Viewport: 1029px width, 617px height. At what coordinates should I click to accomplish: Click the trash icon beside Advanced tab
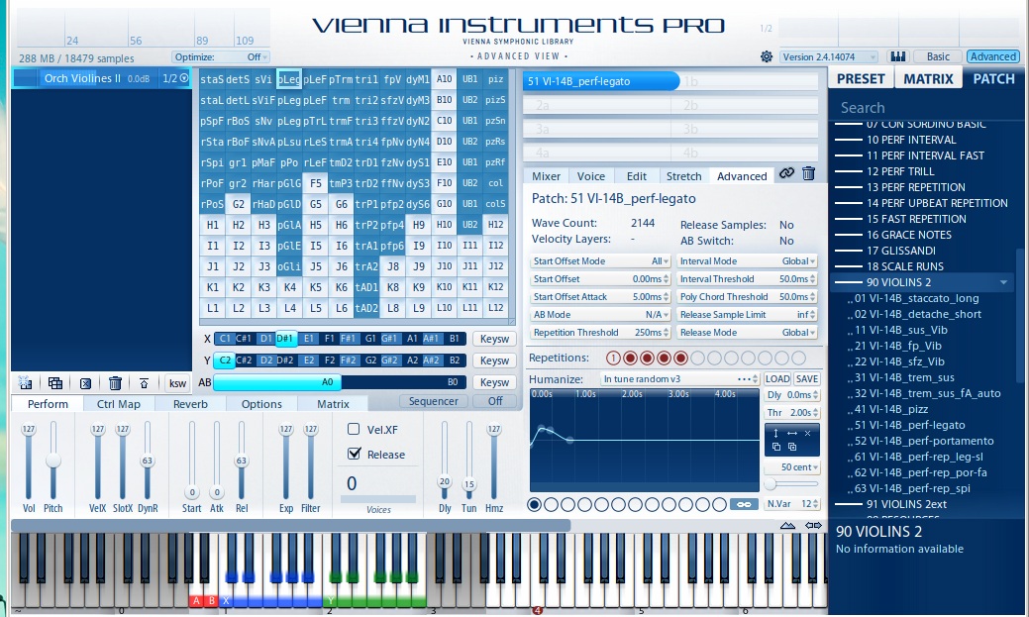tap(808, 173)
